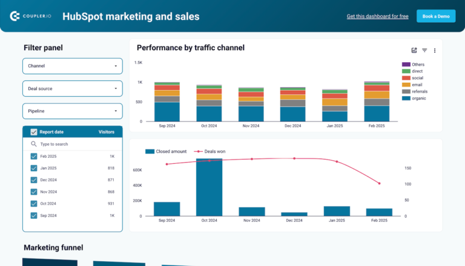Click the Book a Demo button
Image resolution: width=465 pixels, height=266 pixels.
pos(436,16)
